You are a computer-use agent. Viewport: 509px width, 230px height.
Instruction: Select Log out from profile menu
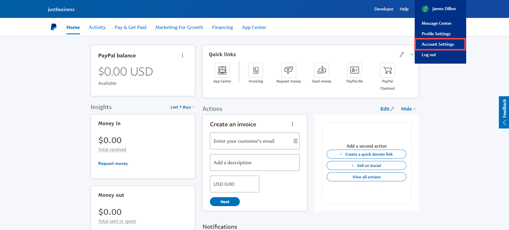point(429,55)
